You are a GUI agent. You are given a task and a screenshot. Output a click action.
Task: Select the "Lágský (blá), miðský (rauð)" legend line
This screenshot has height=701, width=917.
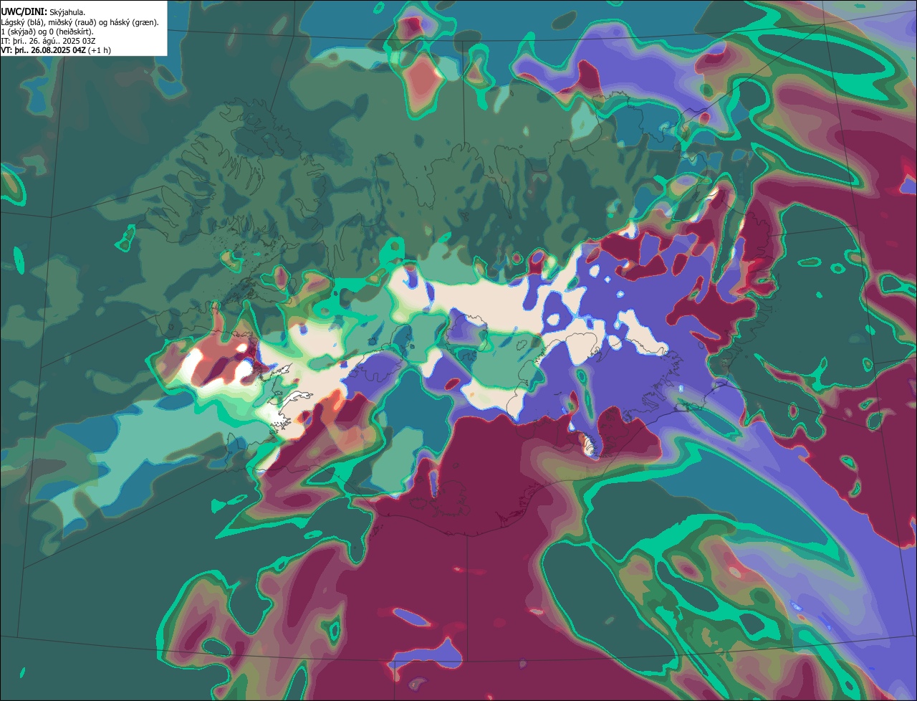(80, 22)
